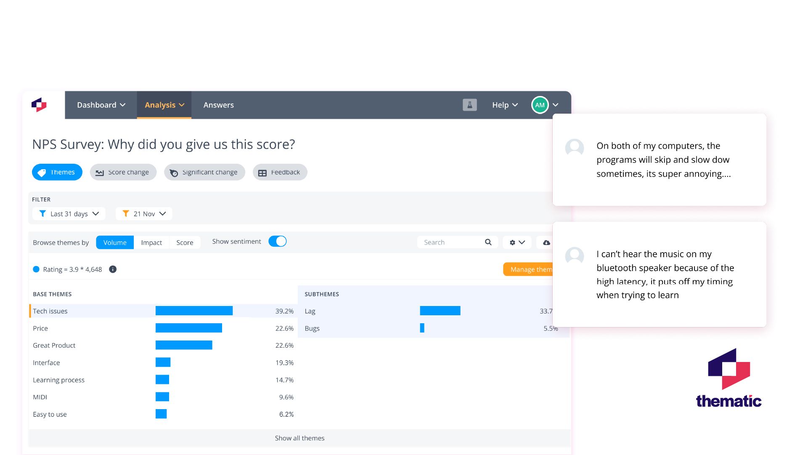Switch browsing themes to Impact
Screen dimensions: 808x455
151,242
